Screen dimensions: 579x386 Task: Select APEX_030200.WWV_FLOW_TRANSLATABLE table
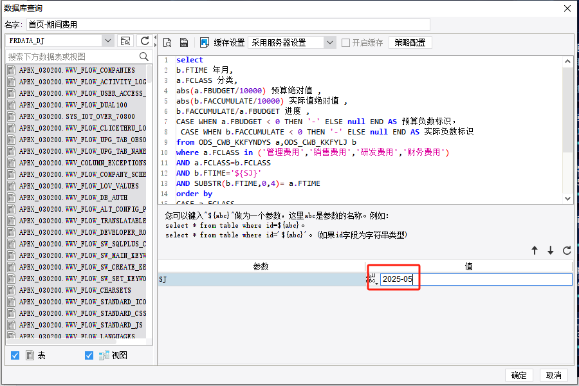(x=83, y=221)
